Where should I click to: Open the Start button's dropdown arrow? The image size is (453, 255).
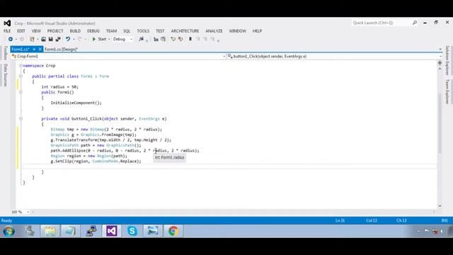point(109,40)
